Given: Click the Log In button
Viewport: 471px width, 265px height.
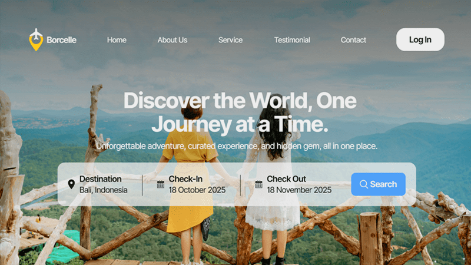Looking at the screenshot, I should pyautogui.click(x=420, y=39).
